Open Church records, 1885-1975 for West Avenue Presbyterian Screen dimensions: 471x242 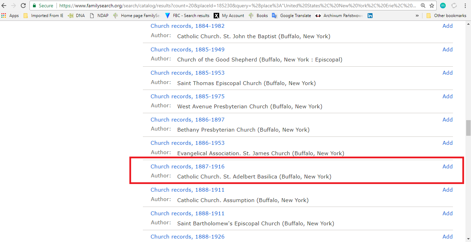187,96
